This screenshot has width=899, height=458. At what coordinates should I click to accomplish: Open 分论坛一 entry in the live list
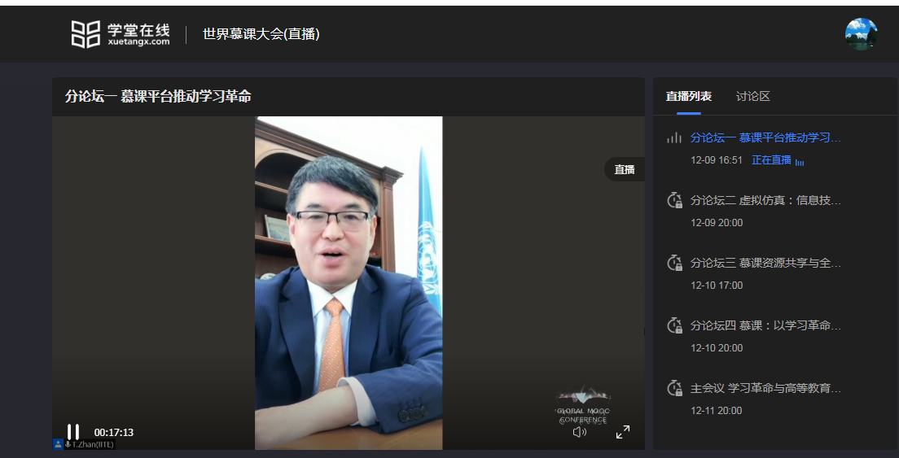pyautogui.click(x=765, y=137)
